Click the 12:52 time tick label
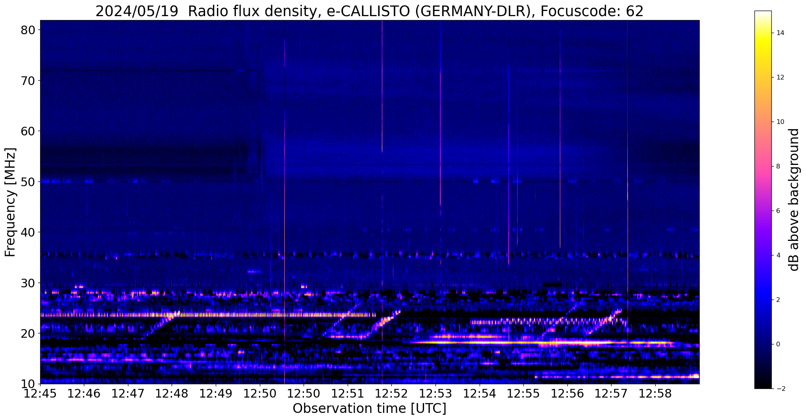806x420 pixels. 391,394
